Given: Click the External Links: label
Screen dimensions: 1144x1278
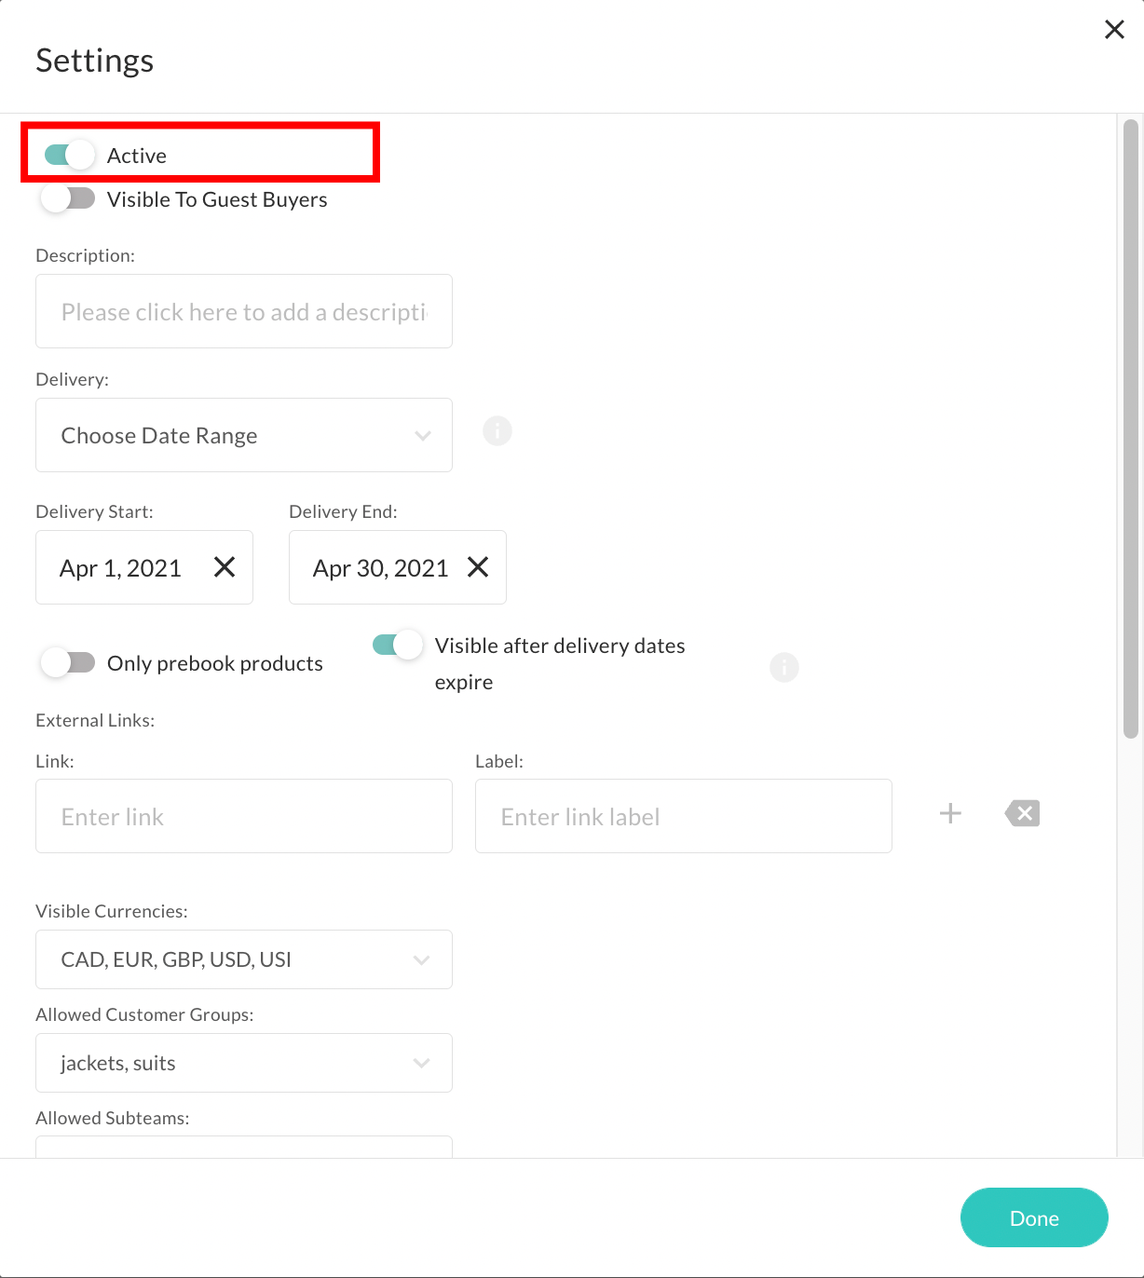Looking at the screenshot, I should pyautogui.click(x=95, y=720).
